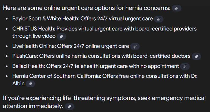Click the 'Here are some online urgent care' sentence
Image resolution: width=210 pixels, height=112 pixels.
tap(87, 8)
